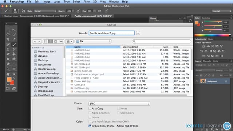Select the Brush tool in toolbox
Image resolution: width=233 pixels, height=131 pixels.
click(14, 44)
